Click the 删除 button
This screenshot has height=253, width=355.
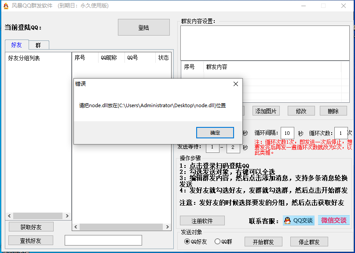pos(333,111)
